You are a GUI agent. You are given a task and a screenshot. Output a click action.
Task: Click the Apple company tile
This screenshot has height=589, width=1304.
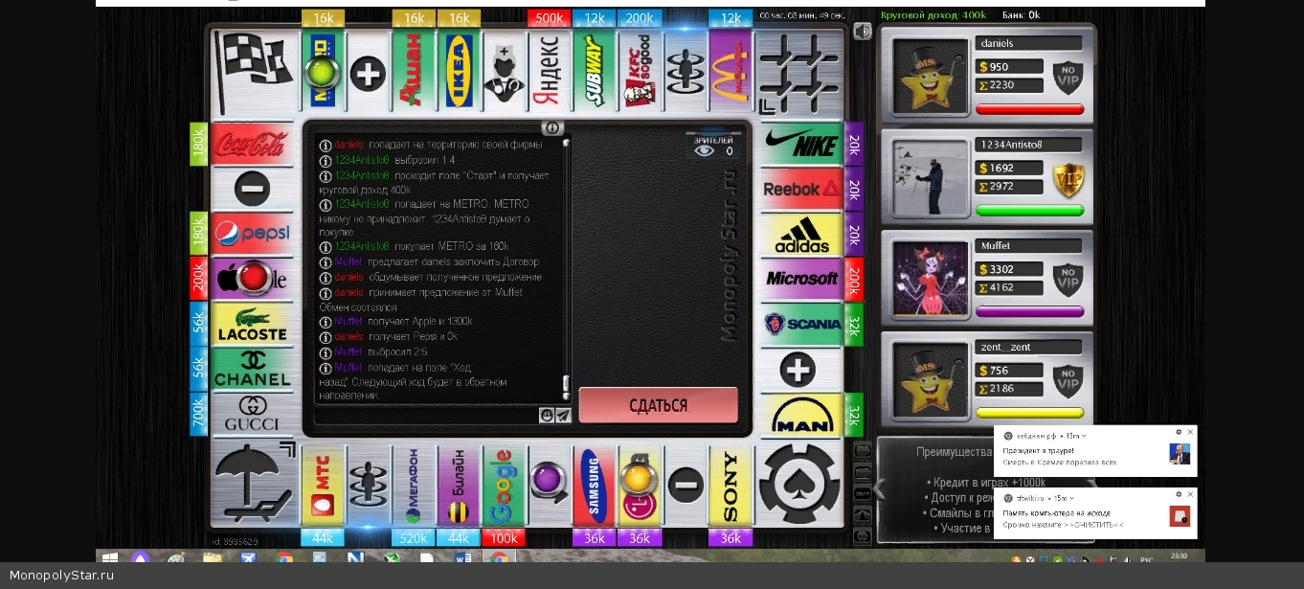point(252,279)
